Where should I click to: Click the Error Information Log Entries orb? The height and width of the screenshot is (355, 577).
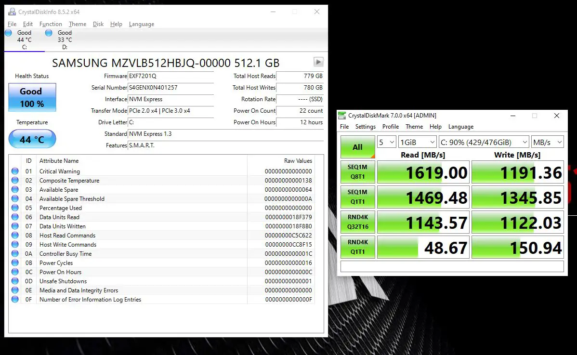click(x=15, y=300)
